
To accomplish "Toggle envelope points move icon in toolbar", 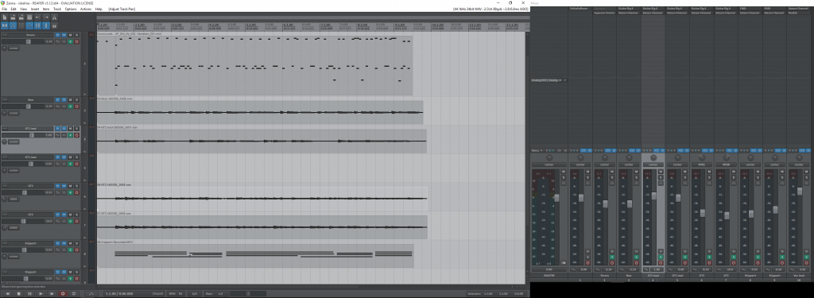I will tap(29, 25).
